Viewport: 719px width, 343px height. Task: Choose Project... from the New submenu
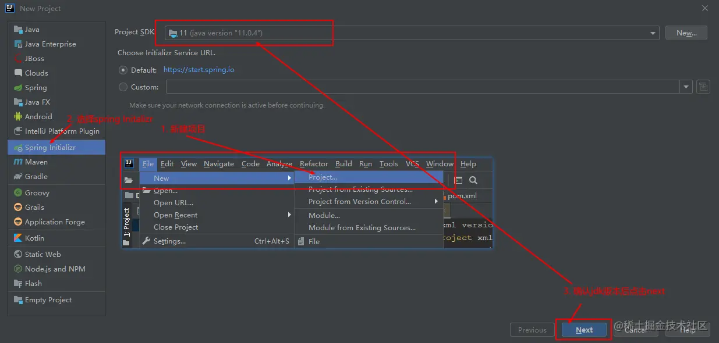pos(369,177)
